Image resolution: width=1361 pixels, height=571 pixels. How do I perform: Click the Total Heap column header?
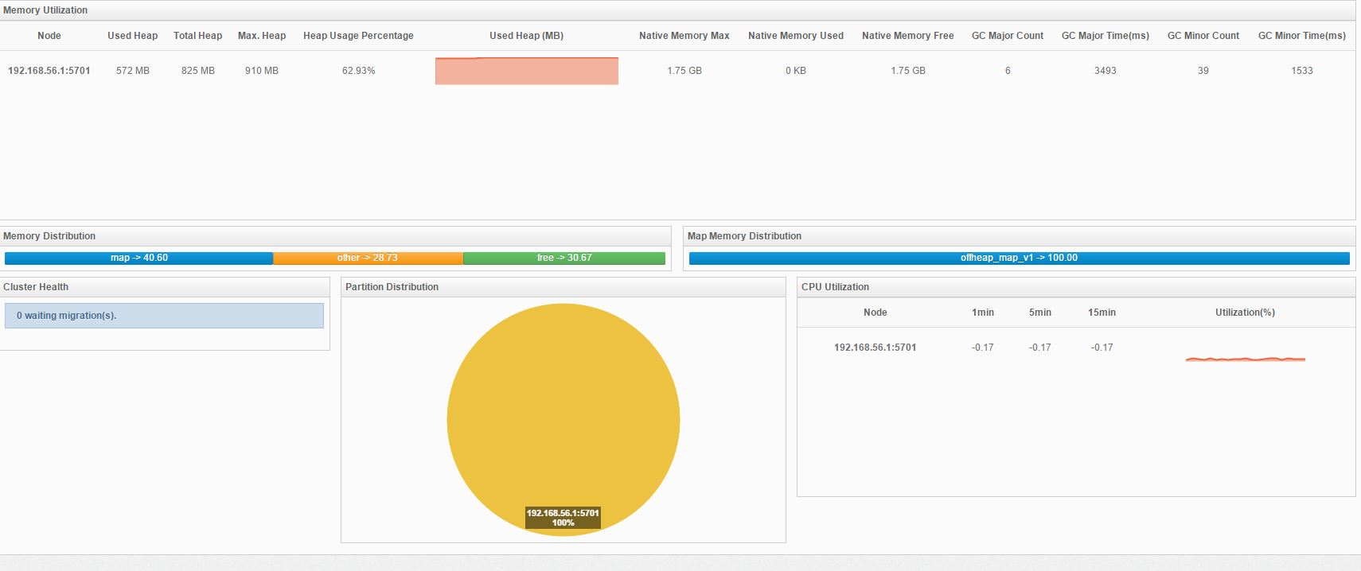click(198, 36)
